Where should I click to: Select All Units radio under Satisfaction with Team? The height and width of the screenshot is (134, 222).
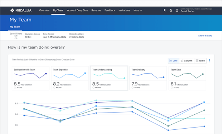[x=15, y=88]
